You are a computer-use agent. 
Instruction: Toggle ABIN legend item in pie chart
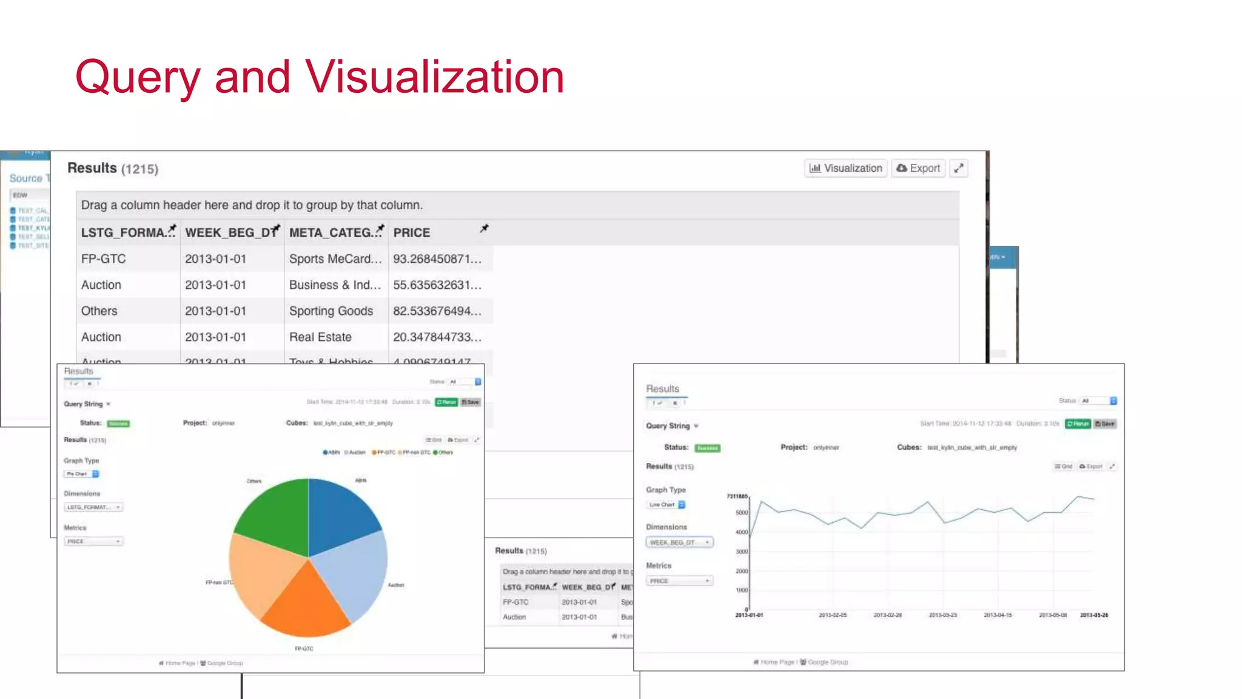pos(331,452)
